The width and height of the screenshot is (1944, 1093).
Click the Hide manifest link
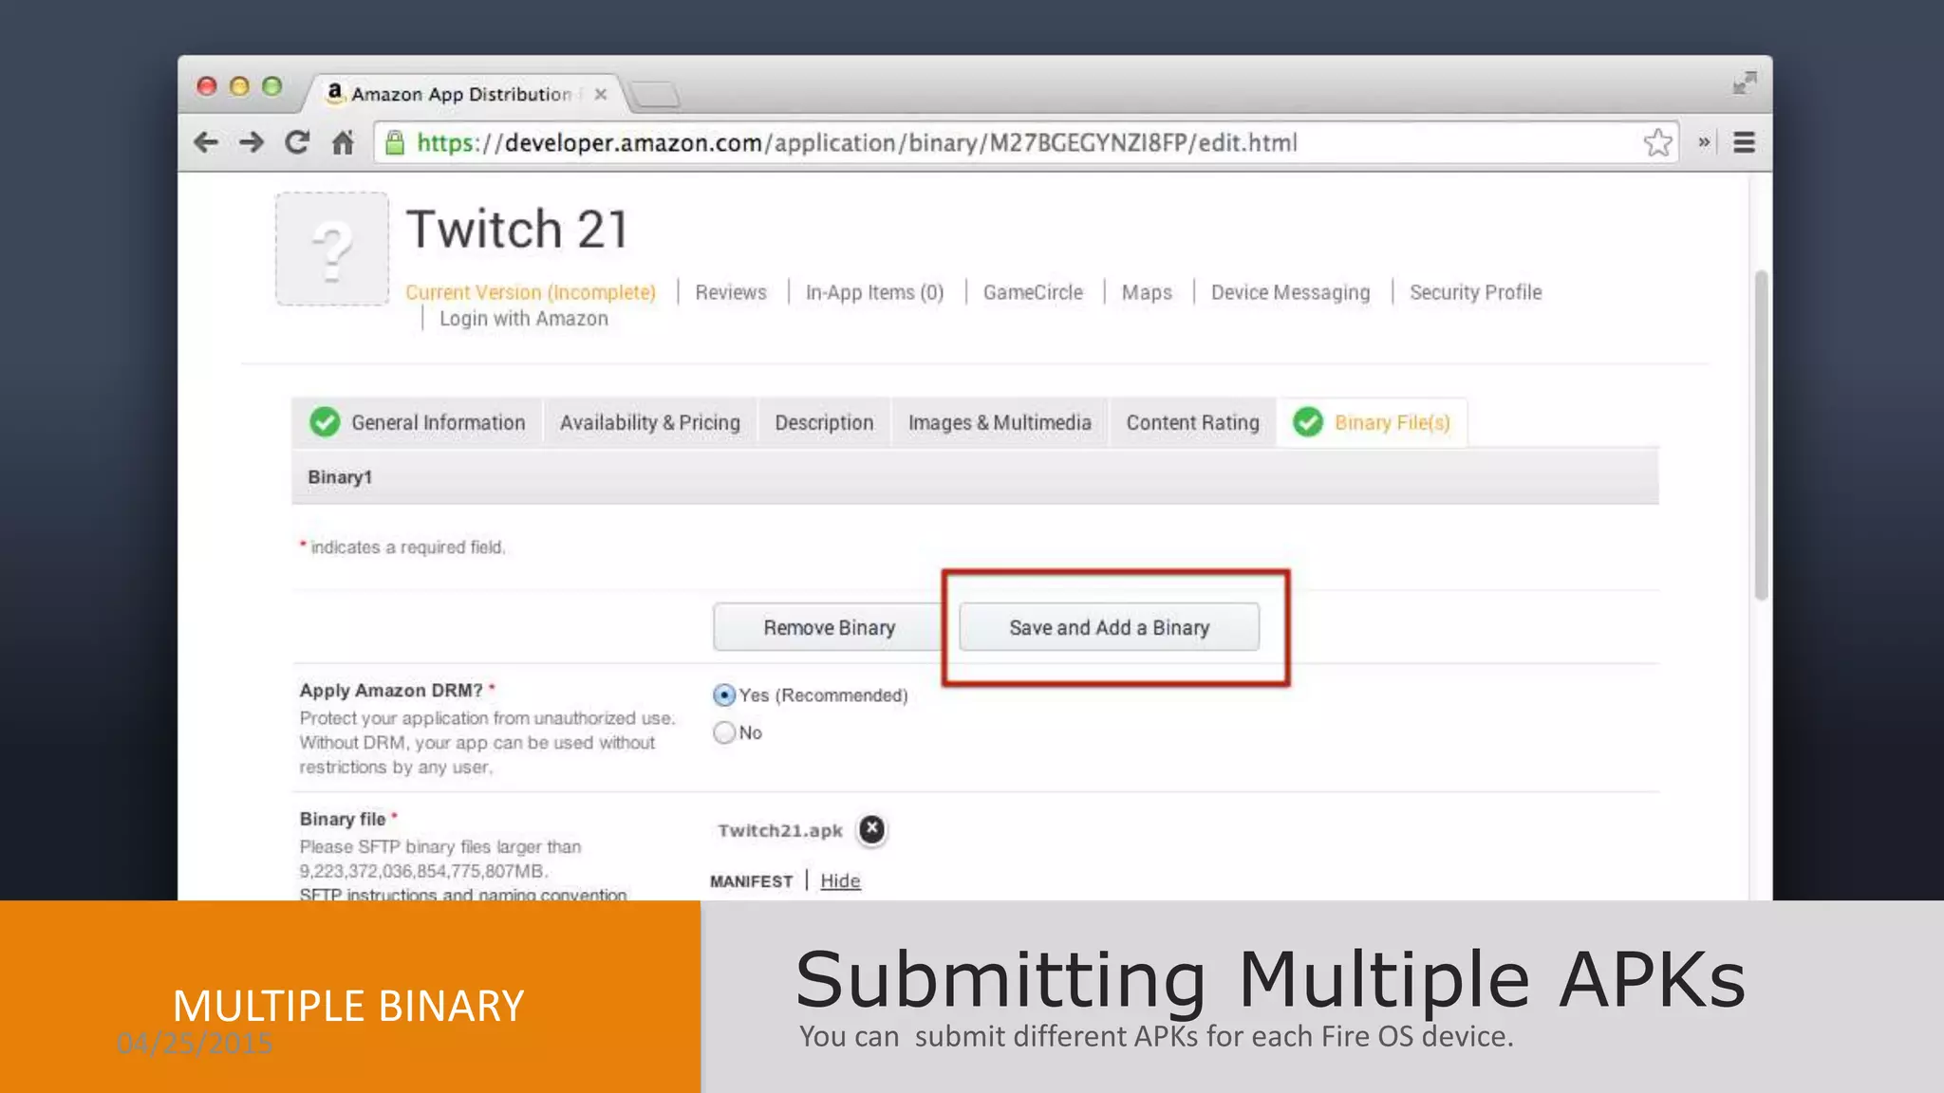tap(840, 880)
